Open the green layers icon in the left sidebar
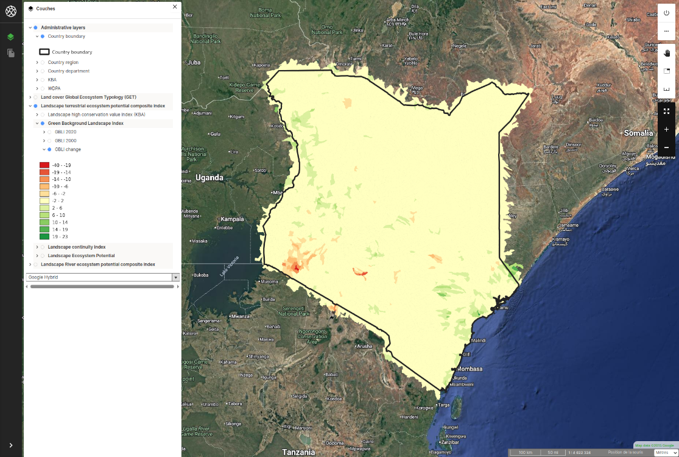This screenshot has width=679, height=457. pyautogui.click(x=10, y=37)
